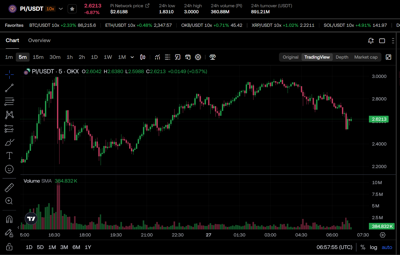Viewport: 400px width, 255px height.
Task: Set timeframe to 15m
Action: 38,57
